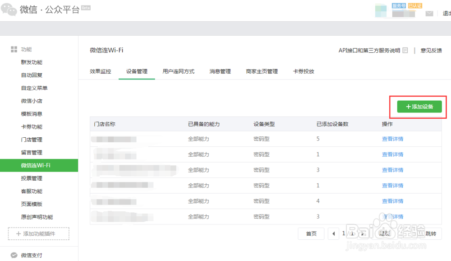This screenshot has width=451, height=261.
Task: Click the document icon beside API接口 link
Action: [x=405, y=51]
